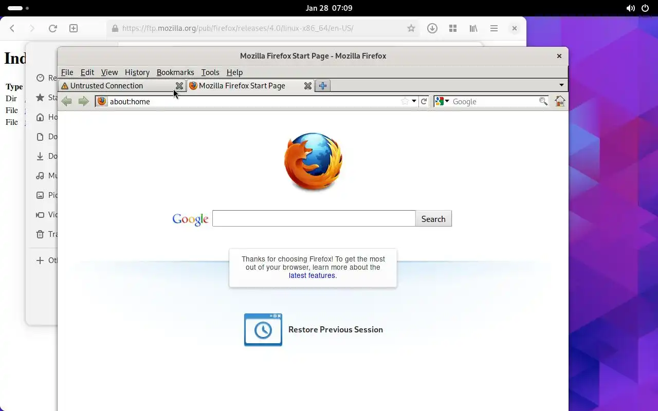
Task: Switch to the Untrusted Connection tab
Action: (x=122, y=86)
